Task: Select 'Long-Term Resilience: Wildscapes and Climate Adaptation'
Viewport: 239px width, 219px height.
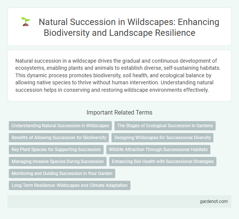Action: (70, 185)
